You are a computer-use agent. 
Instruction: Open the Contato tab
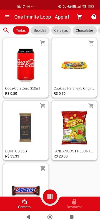(24, 204)
